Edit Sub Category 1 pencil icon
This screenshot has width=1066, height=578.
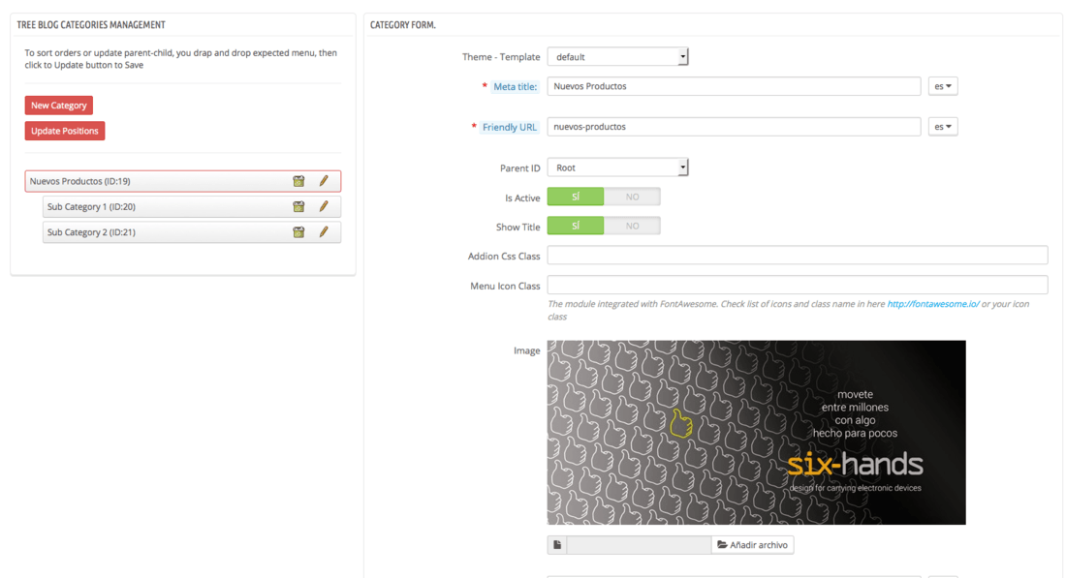click(x=324, y=206)
